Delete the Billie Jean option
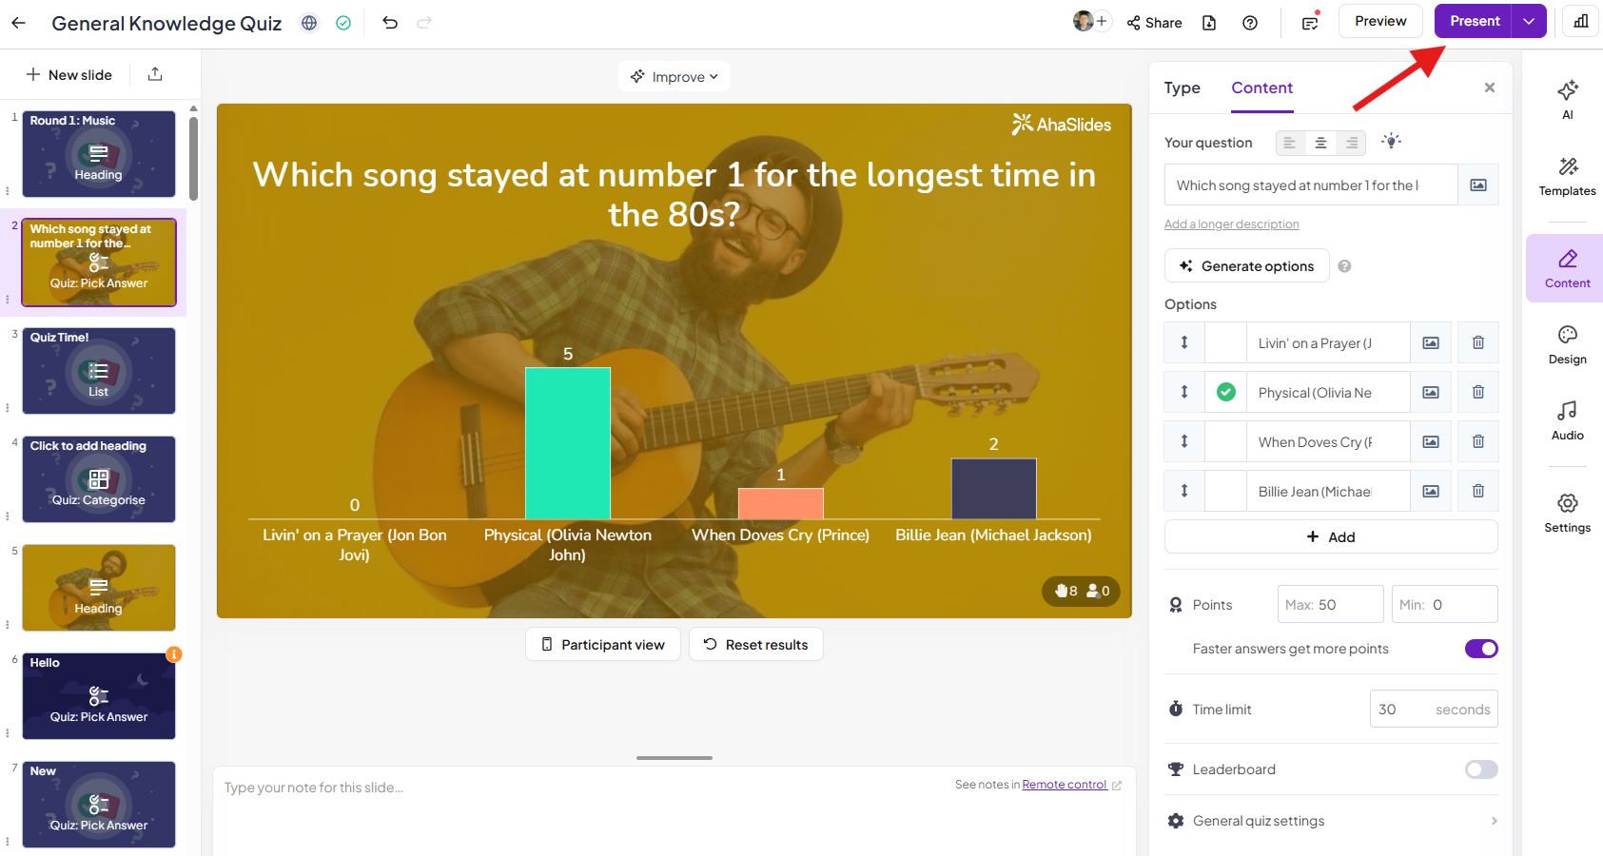This screenshot has width=1603, height=856. pyautogui.click(x=1477, y=491)
